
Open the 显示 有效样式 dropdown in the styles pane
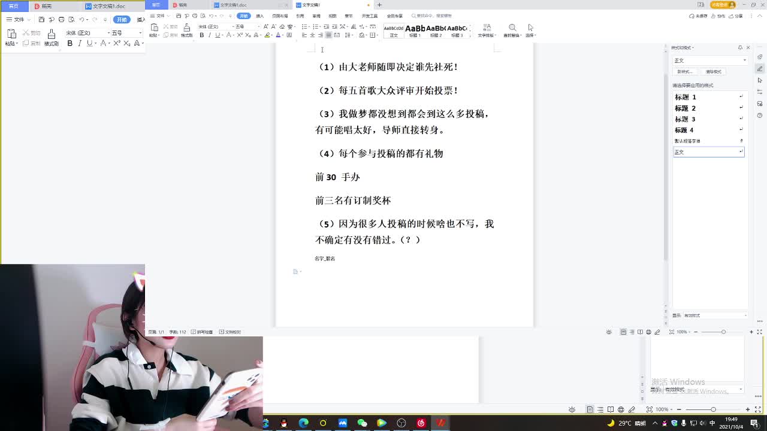pos(715,315)
